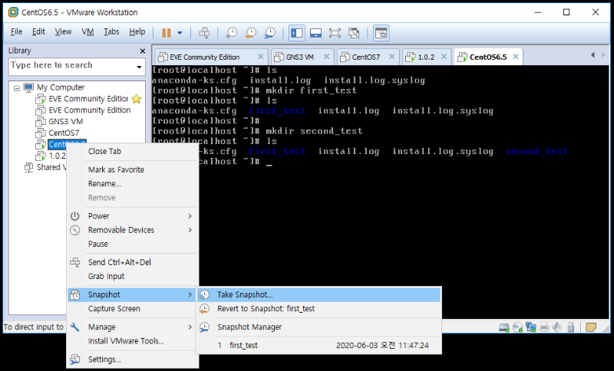614x371 pixels.
Task: Switch to the 1.0.2 tab
Action: point(426,57)
